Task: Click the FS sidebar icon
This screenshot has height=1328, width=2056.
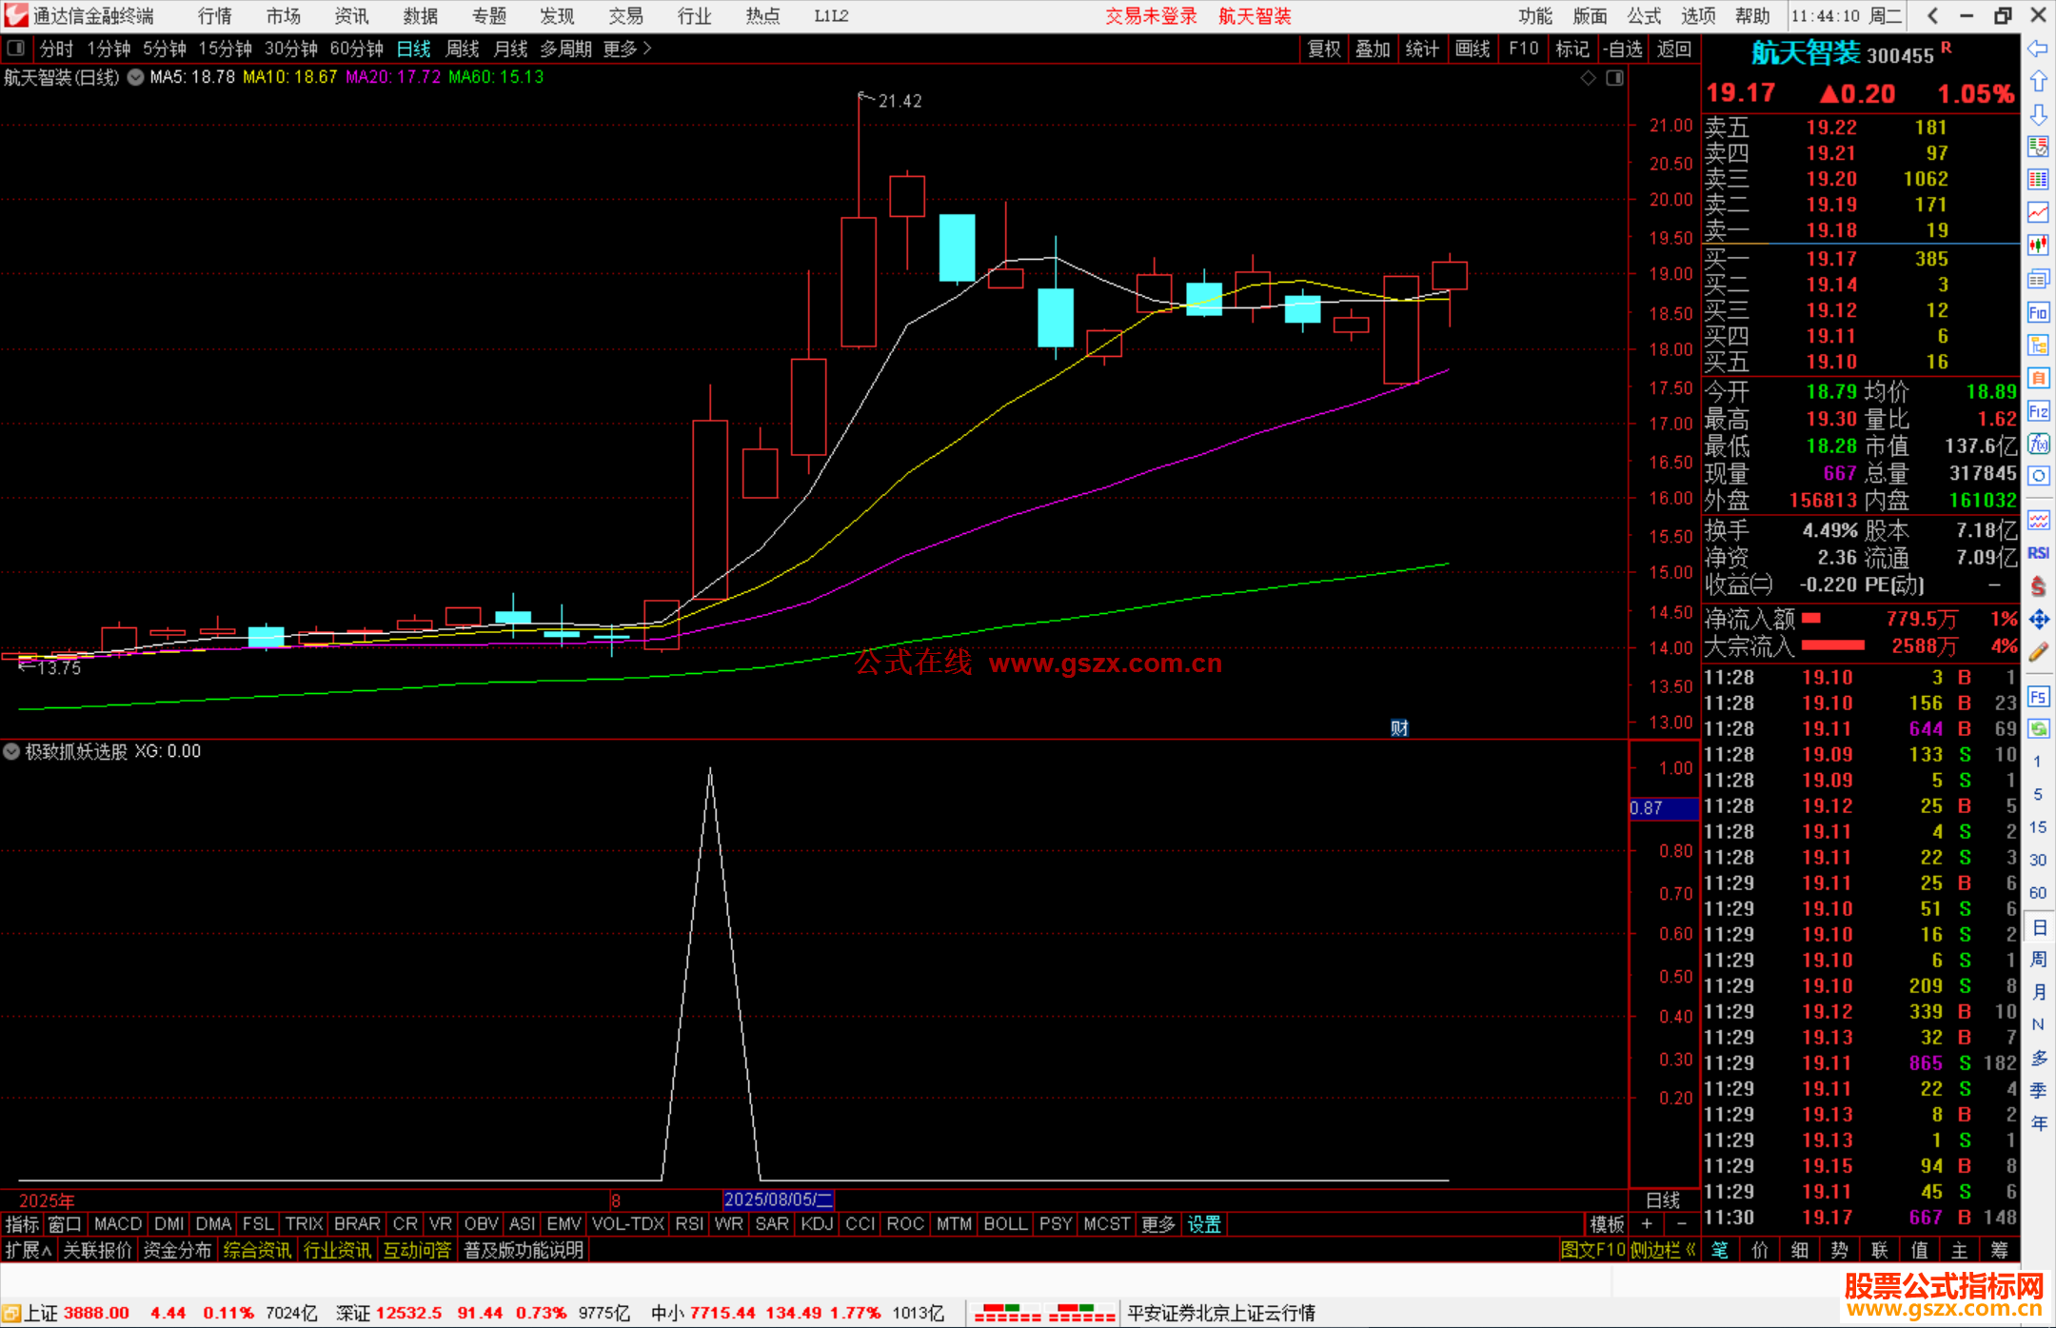Action: [2038, 697]
